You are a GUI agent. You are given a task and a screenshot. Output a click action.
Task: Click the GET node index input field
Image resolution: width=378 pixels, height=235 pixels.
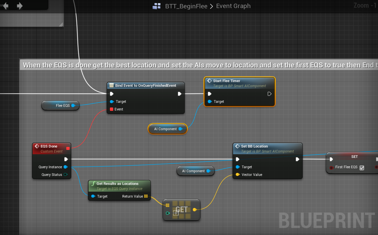click(x=176, y=213)
